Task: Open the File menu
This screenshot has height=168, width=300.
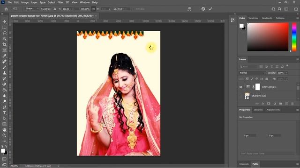Action: pos(9,2)
